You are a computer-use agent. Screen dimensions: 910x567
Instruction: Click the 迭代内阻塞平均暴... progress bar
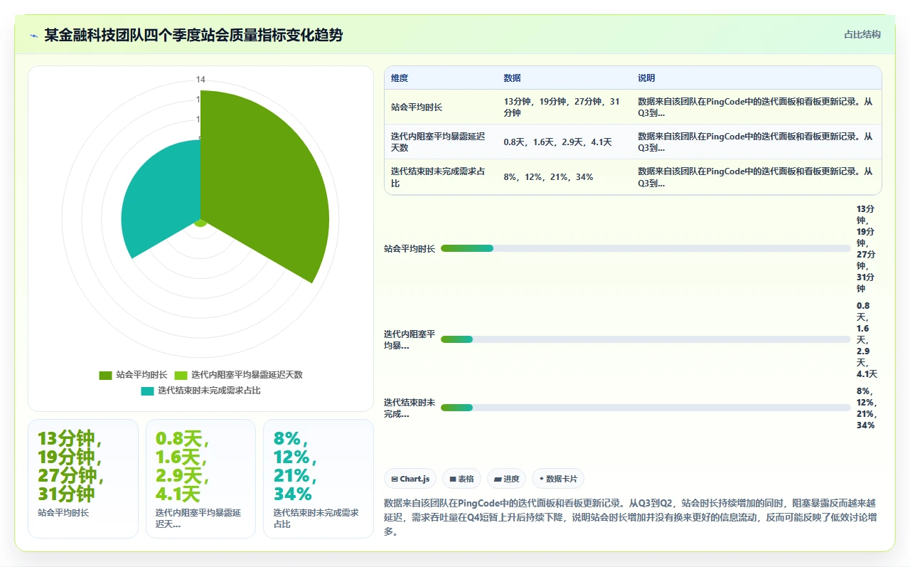tap(646, 339)
